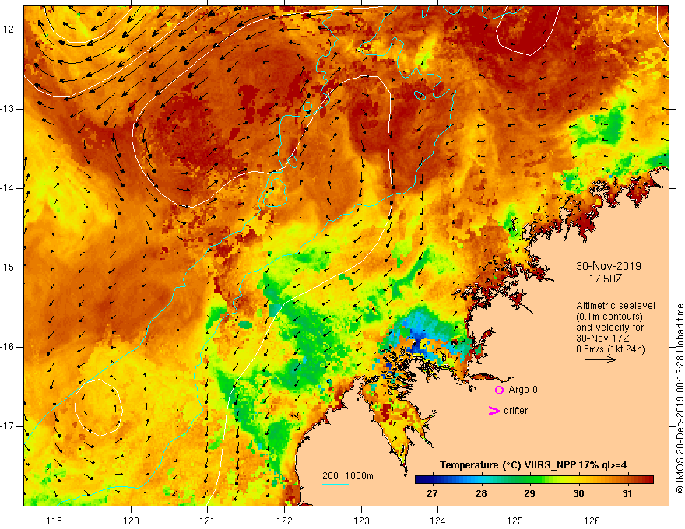Viewport: 685px width, 529px height.
Task: Click the magenta drifter arrowhead legend marker
Action: coord(494,411)
